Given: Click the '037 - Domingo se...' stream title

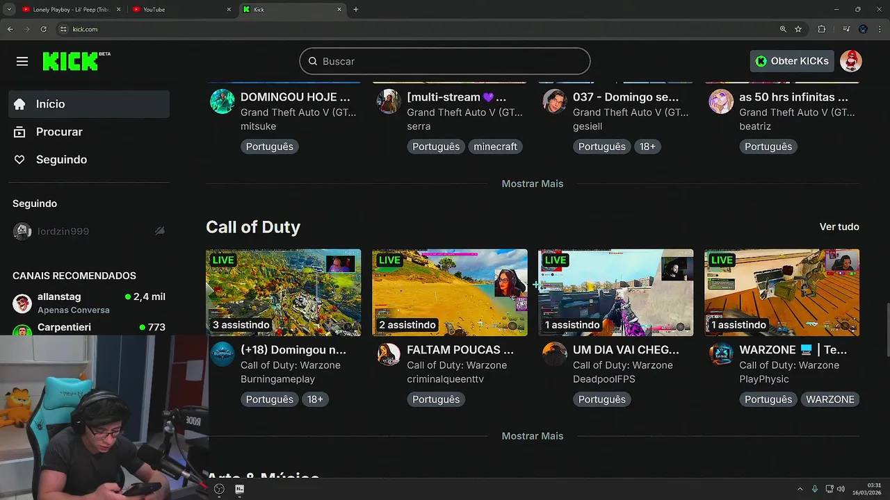Looking at the screenshot, I should [626, 97].
